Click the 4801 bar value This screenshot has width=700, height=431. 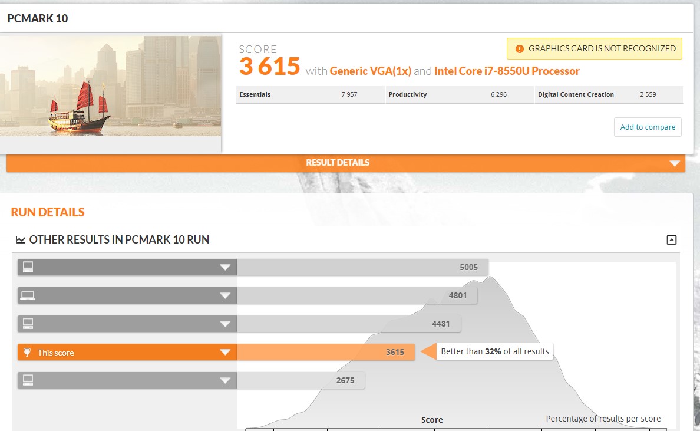(458, 295)
